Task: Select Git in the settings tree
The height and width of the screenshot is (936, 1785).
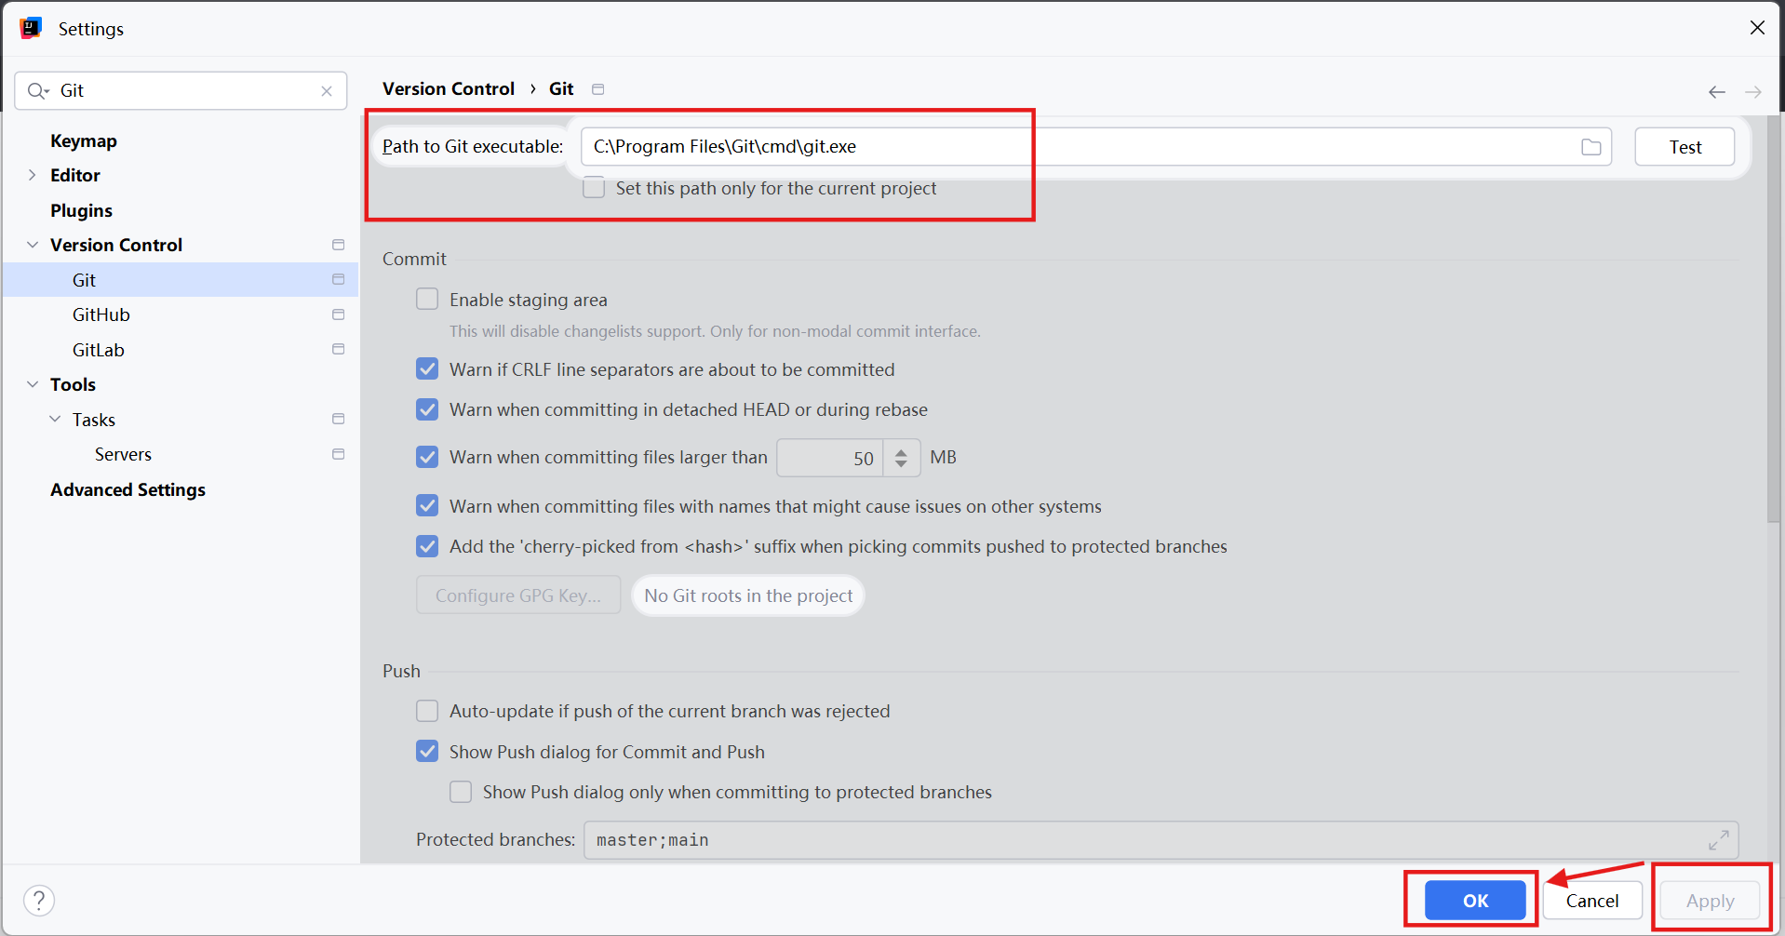Action: tap(181, 280)
